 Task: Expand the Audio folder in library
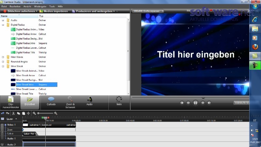click(x=3, y=20)
